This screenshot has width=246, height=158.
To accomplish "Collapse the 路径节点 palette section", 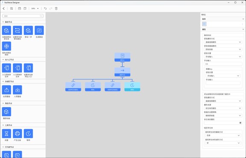I will click(3, 22).
